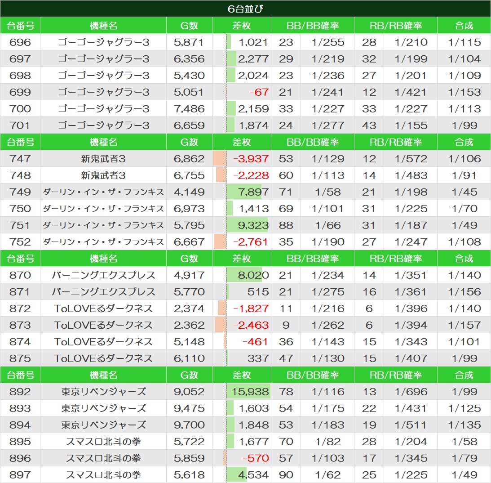Click 東京リベンジャーズ name in row 894
This screenshot has width=491, height=483.
pos(103,425)
